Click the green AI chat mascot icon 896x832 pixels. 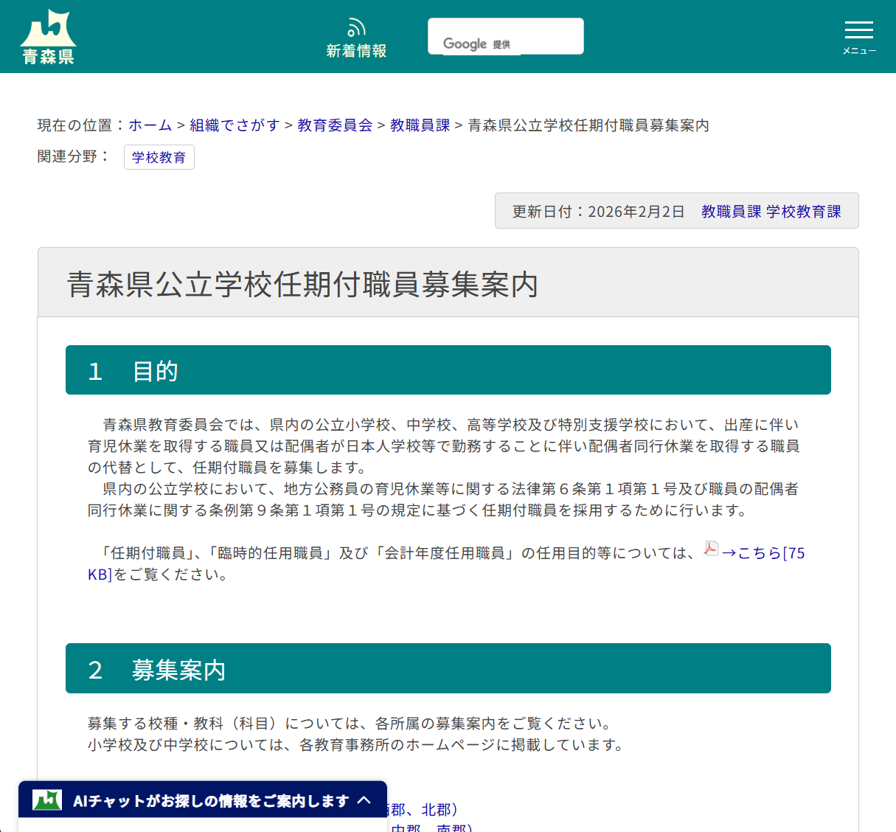click(x=46, y=799)
